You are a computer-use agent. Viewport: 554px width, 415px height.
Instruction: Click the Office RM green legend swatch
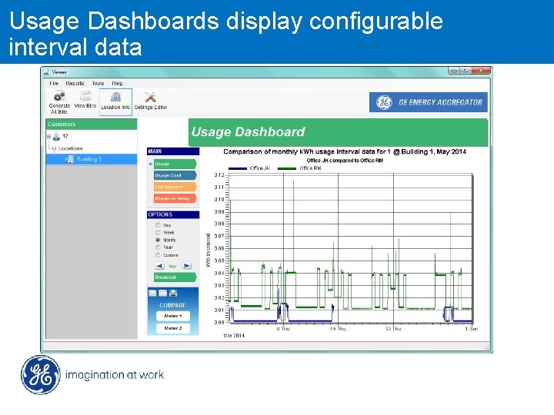pos(287,168)
